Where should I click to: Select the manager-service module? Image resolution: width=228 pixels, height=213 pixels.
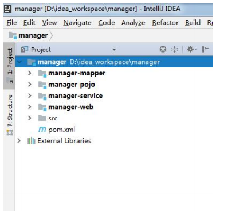tap(76, 95)
